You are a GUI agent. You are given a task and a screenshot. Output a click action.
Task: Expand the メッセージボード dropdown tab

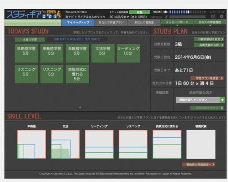point(176,23)
